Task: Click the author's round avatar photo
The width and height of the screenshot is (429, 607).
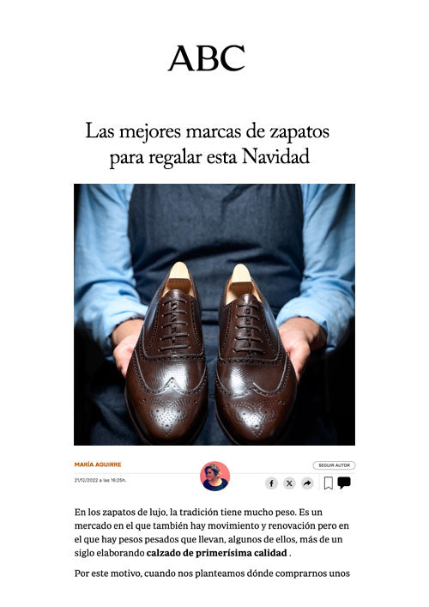Action: point(214,476)
